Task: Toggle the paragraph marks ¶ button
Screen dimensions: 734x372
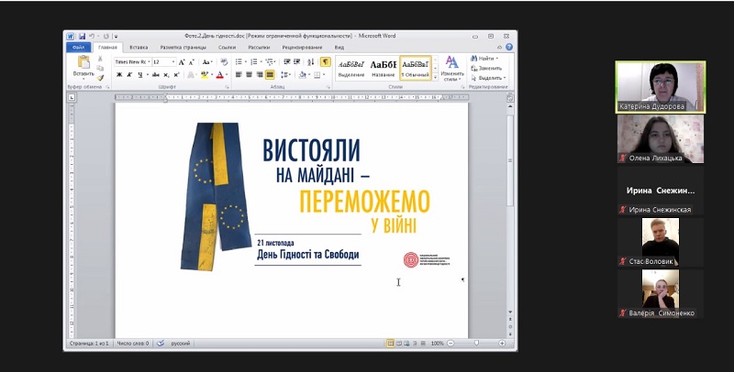Action: pos(325,61)
